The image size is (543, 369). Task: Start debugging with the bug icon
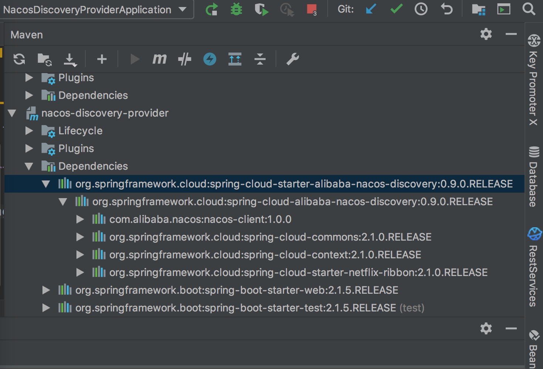(236, 9)
